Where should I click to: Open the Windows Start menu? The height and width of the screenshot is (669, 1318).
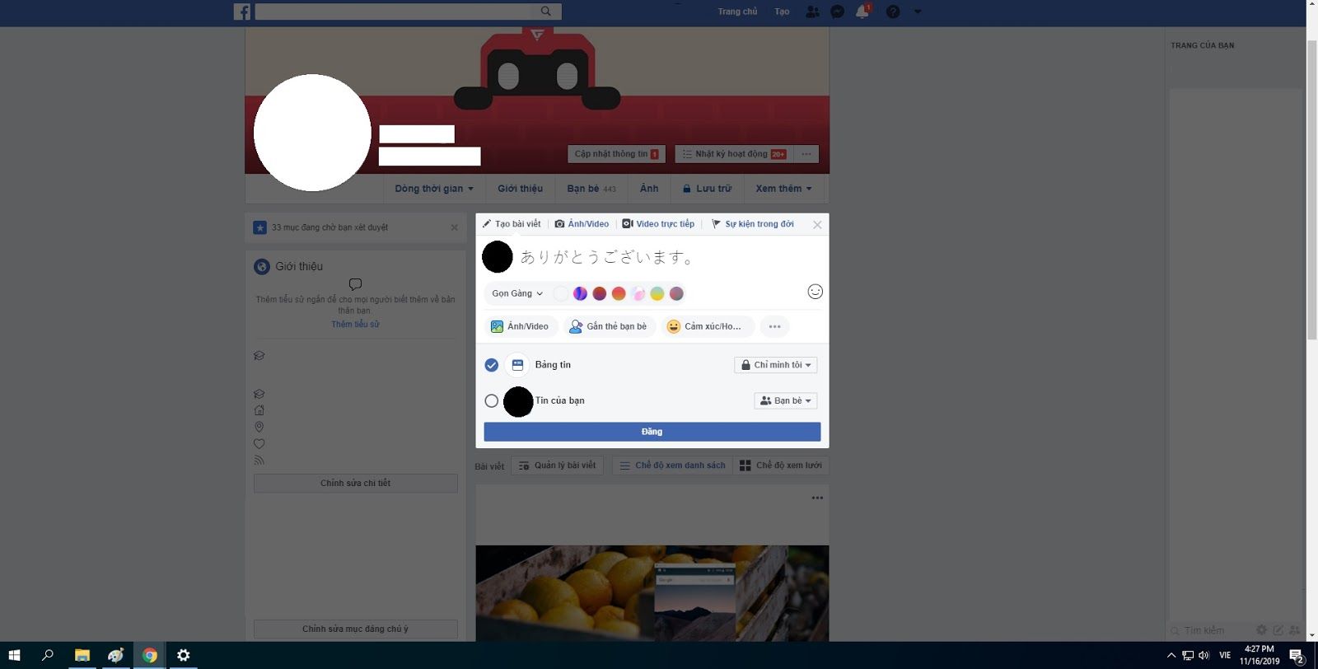click(x=14, y=656)
